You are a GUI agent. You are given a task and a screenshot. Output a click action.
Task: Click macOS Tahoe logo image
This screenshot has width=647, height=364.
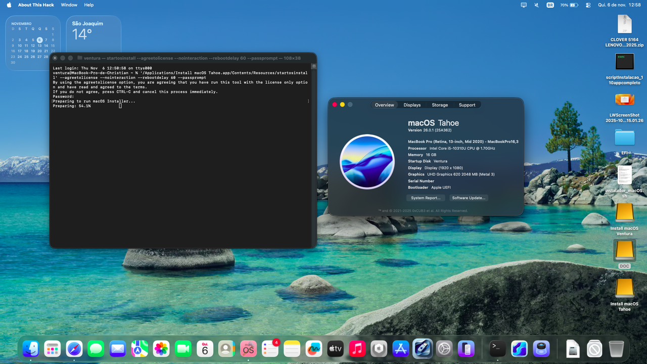point(367,162)
